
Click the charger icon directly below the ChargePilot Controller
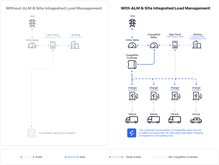pyautogui.click(x=133, y=96)
